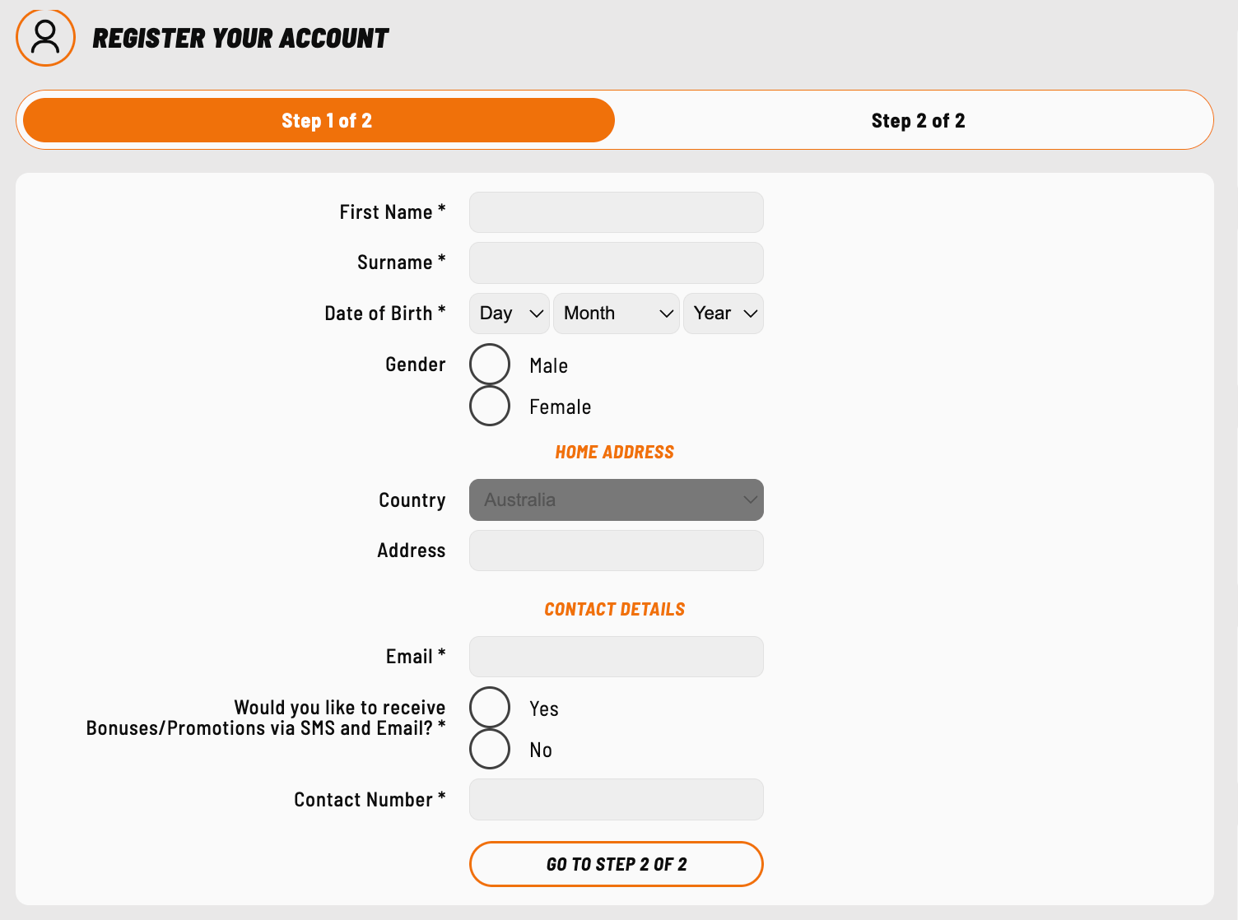Select the Female gender option

click(x=490, y=406)
